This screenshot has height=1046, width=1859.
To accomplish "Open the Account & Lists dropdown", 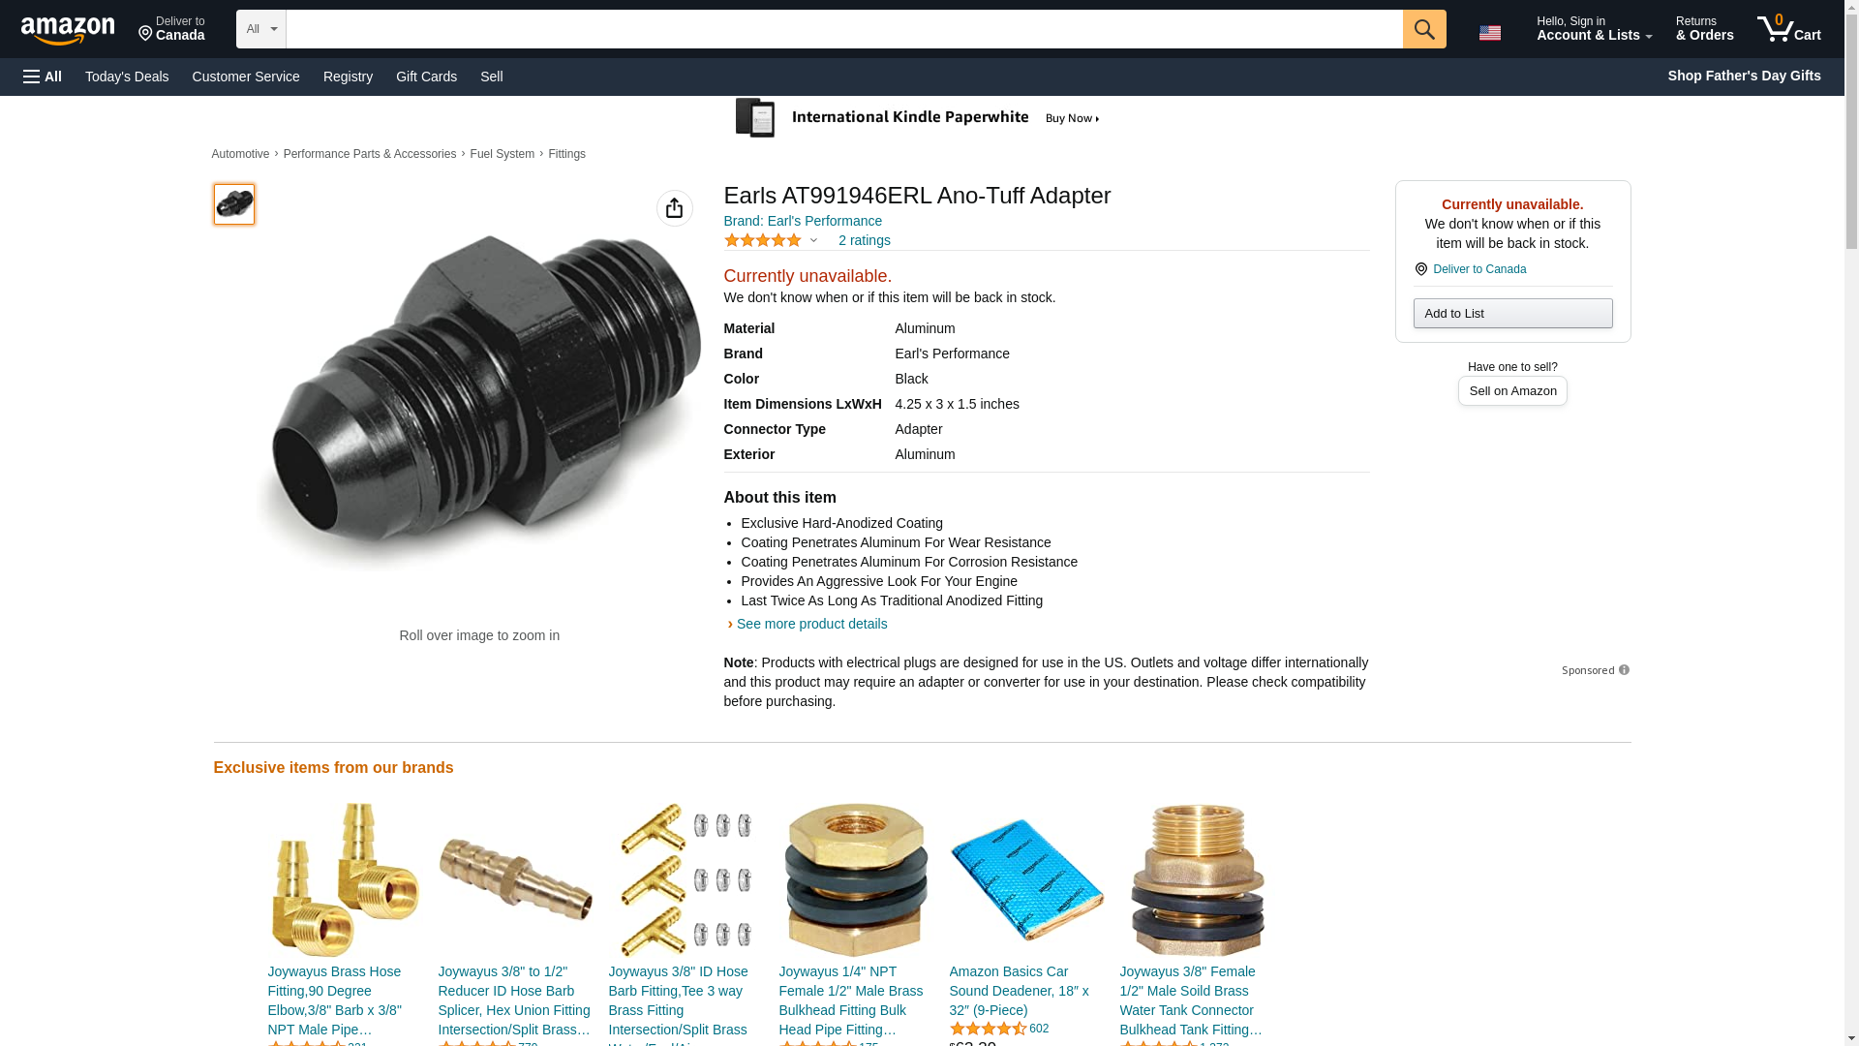I will (1594, 29).
